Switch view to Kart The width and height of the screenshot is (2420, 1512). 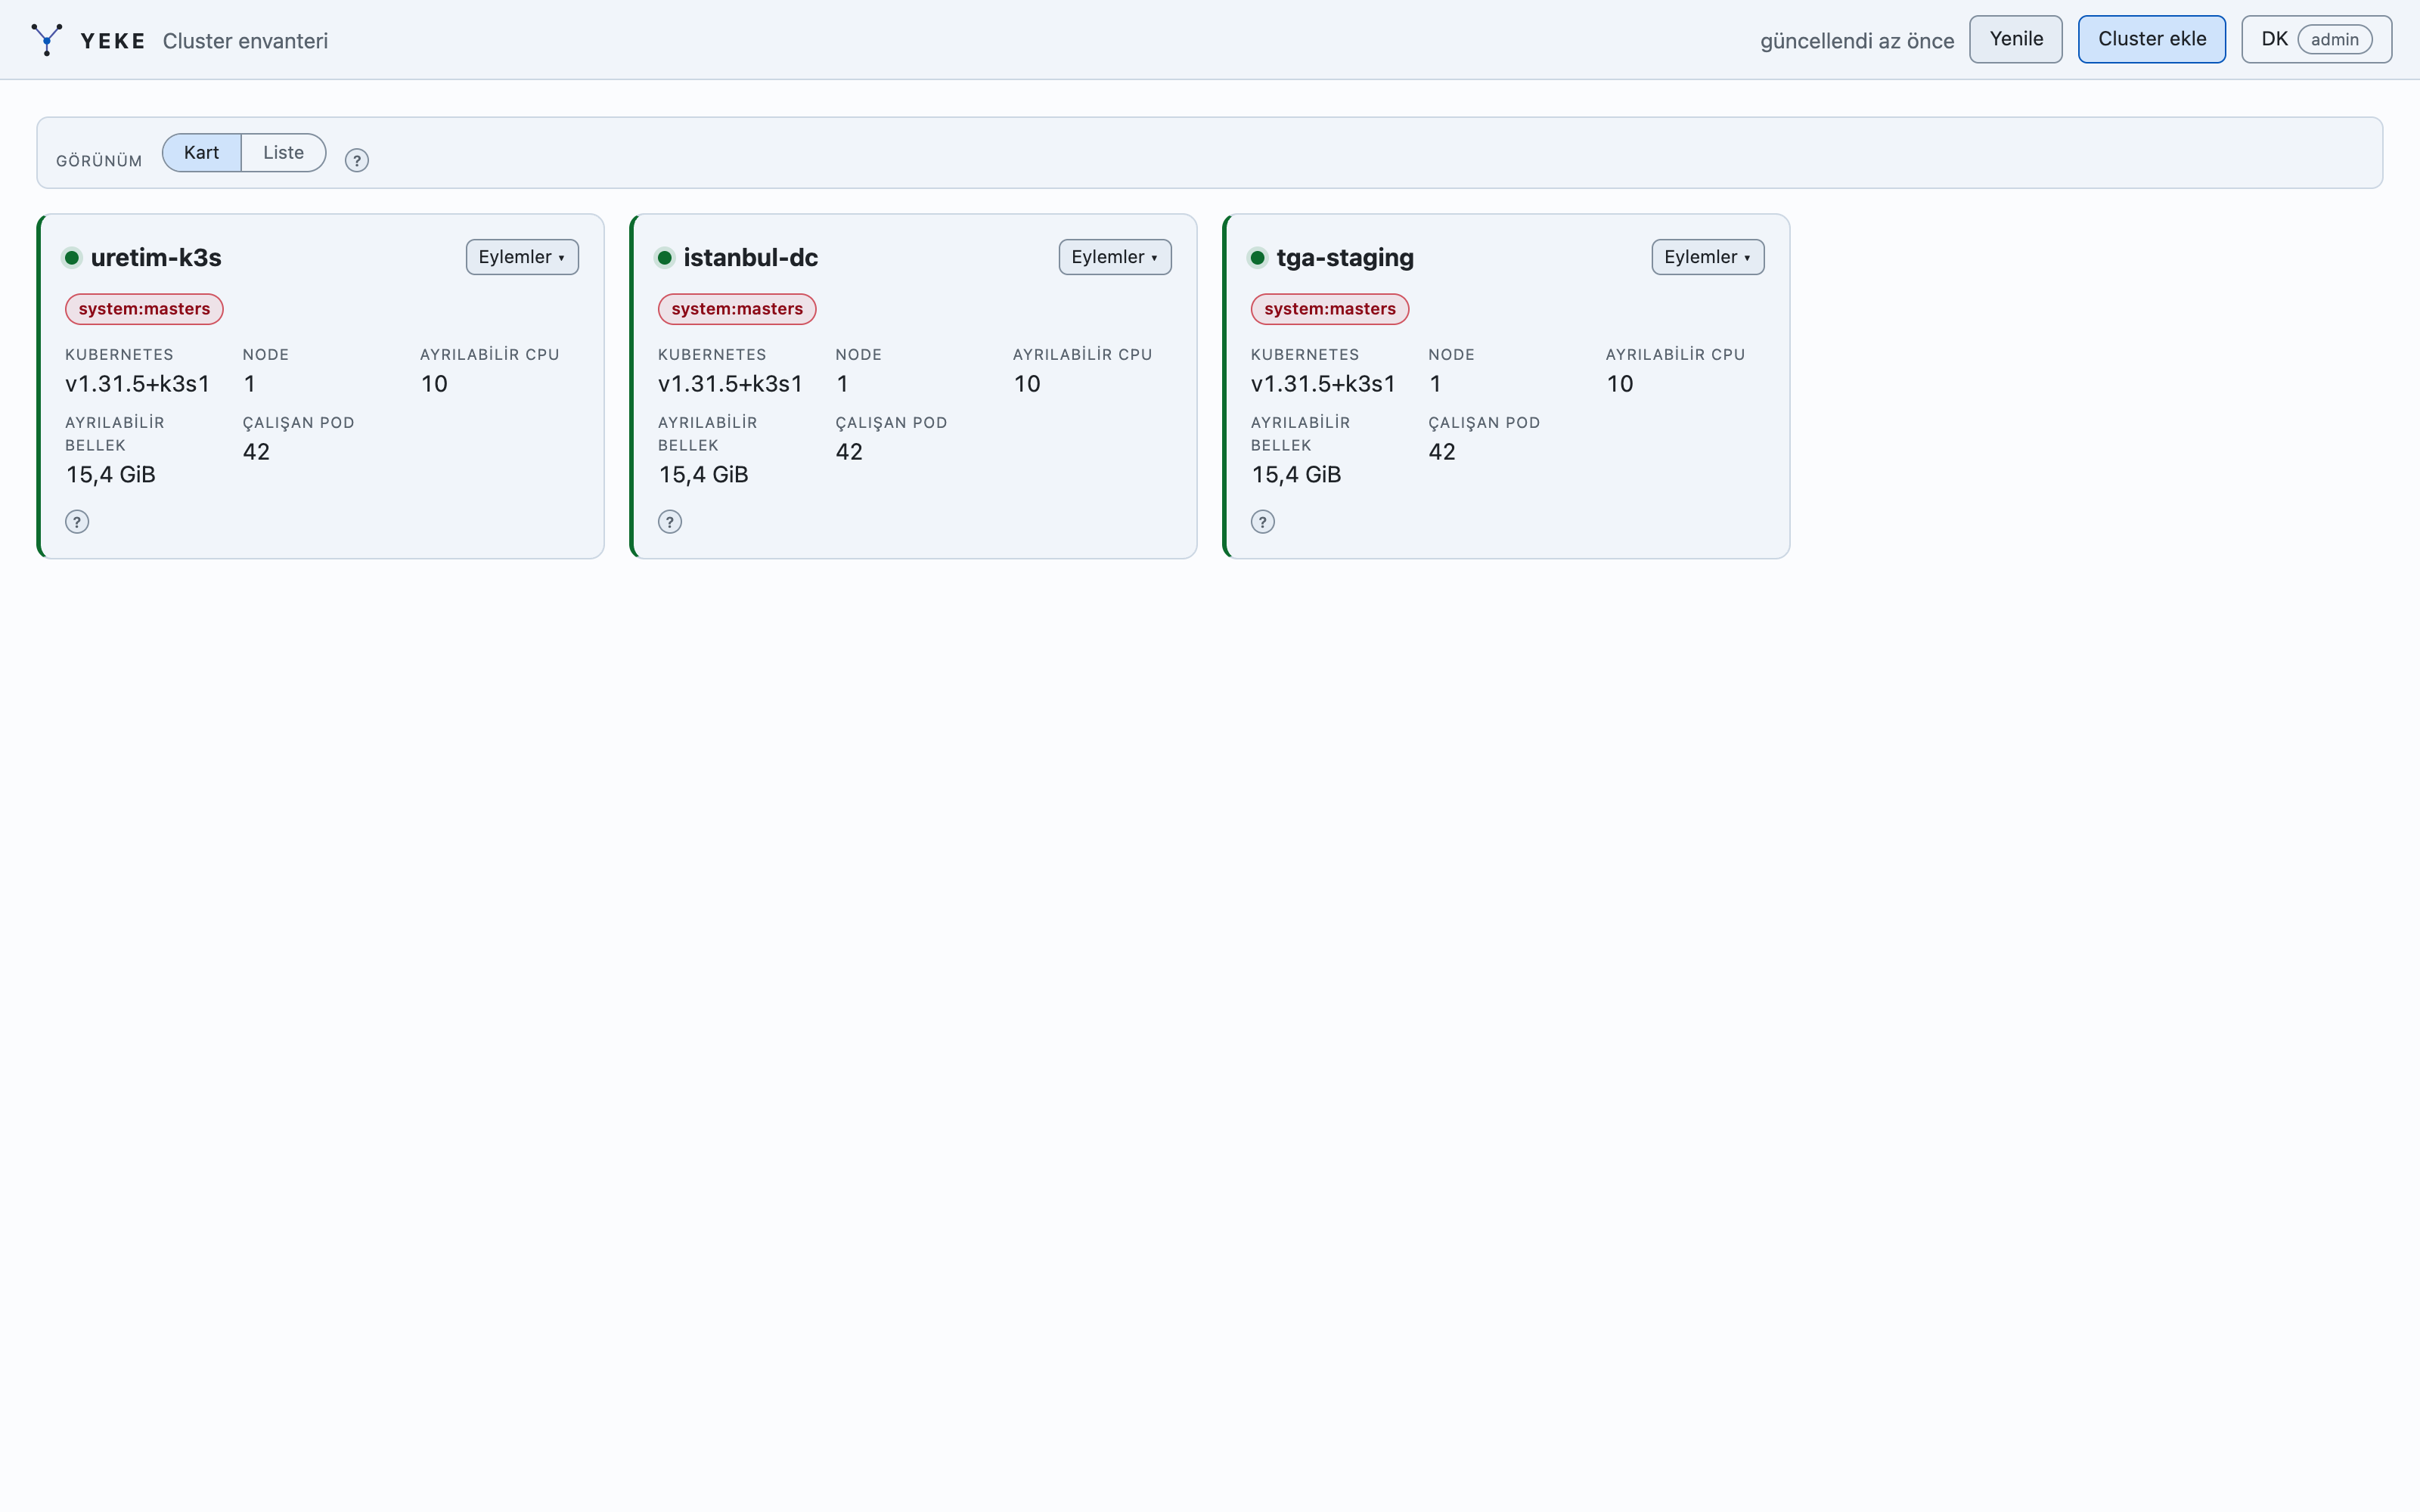(x=201, y=153)
